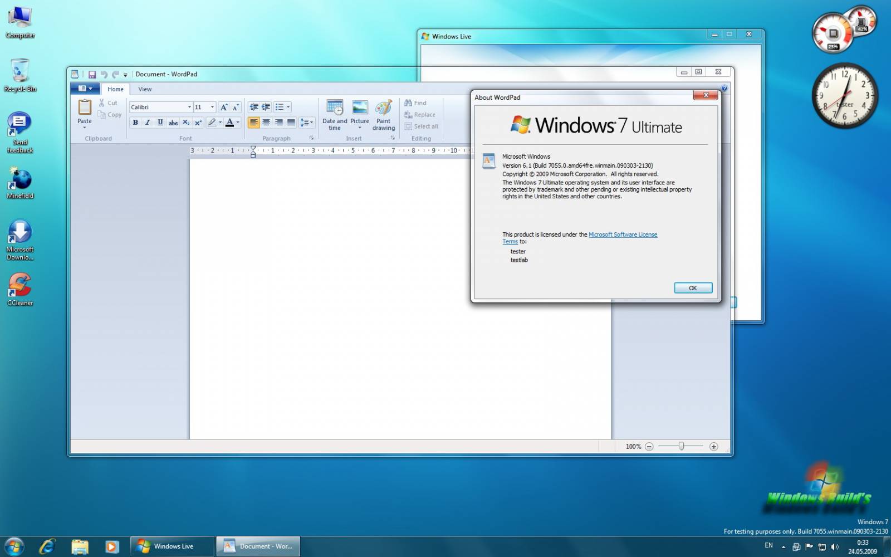
Task: Click the Paste clipboard icon
Action: [x=85, y=106]
